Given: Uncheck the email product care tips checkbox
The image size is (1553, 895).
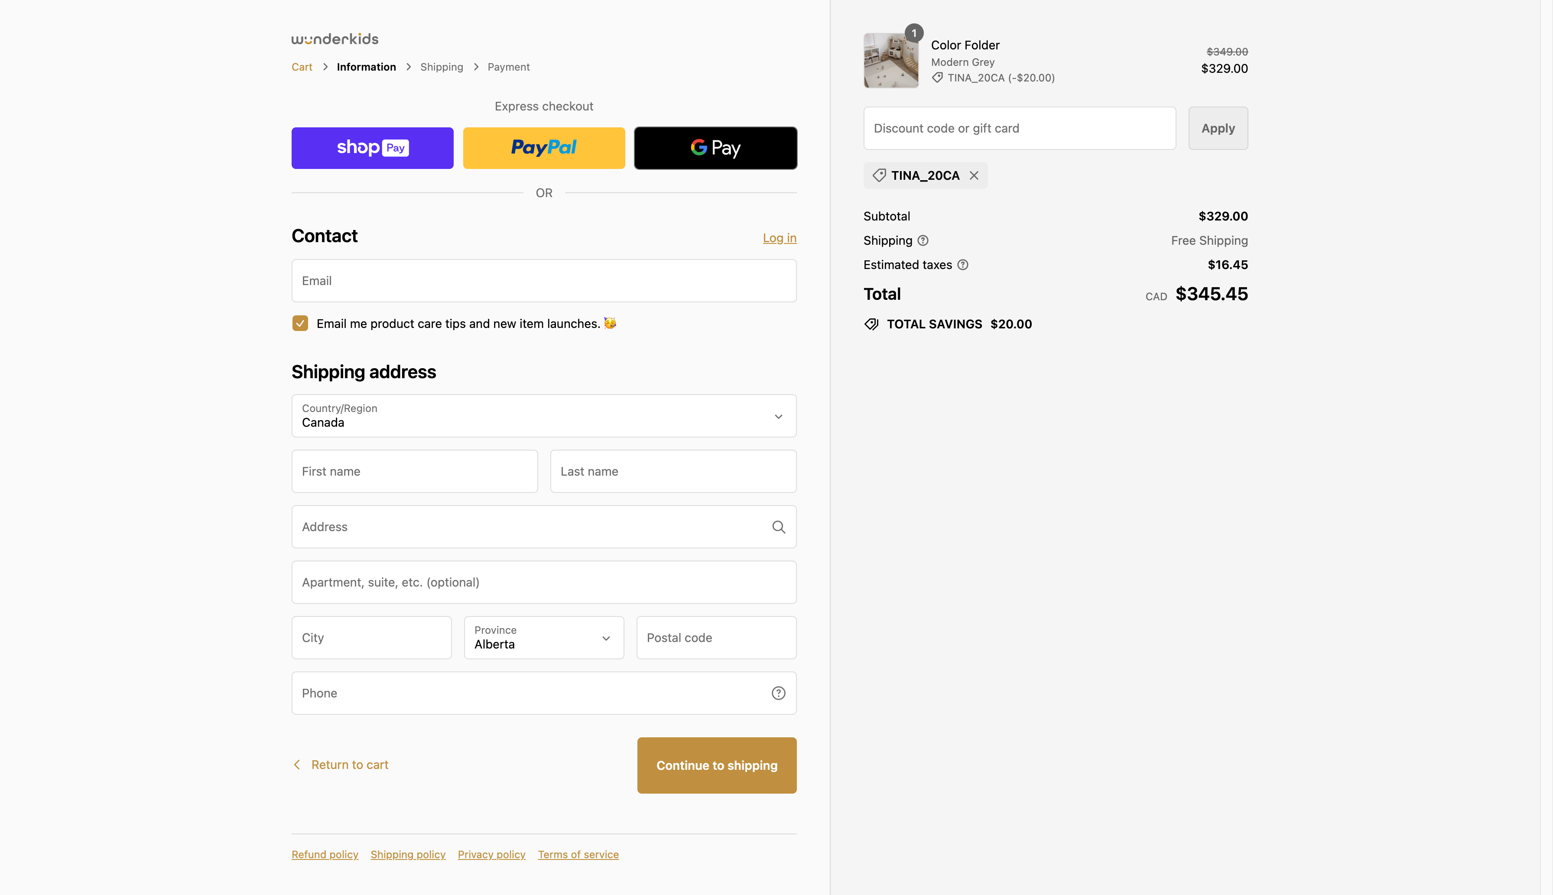Looking at the screenshot, I should 300,323.
